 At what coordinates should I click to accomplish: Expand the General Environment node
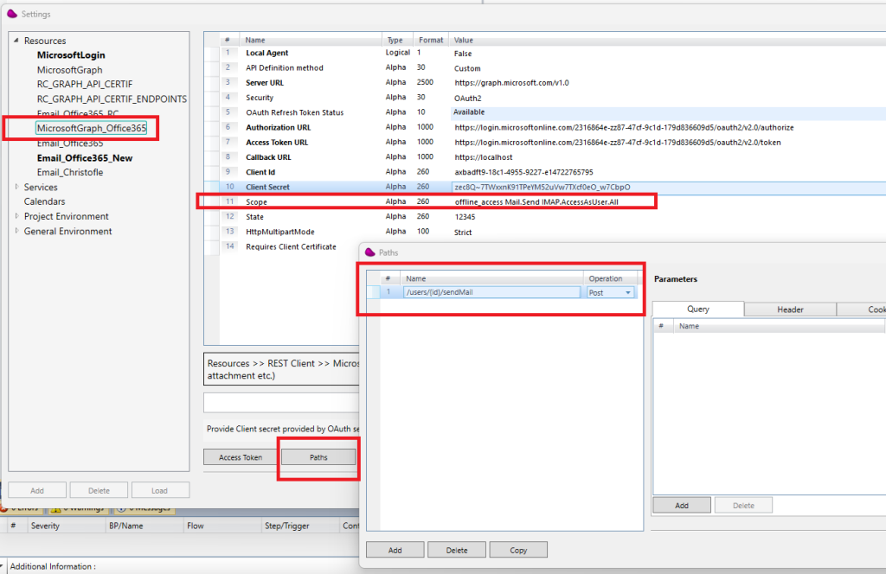[16, 232]
